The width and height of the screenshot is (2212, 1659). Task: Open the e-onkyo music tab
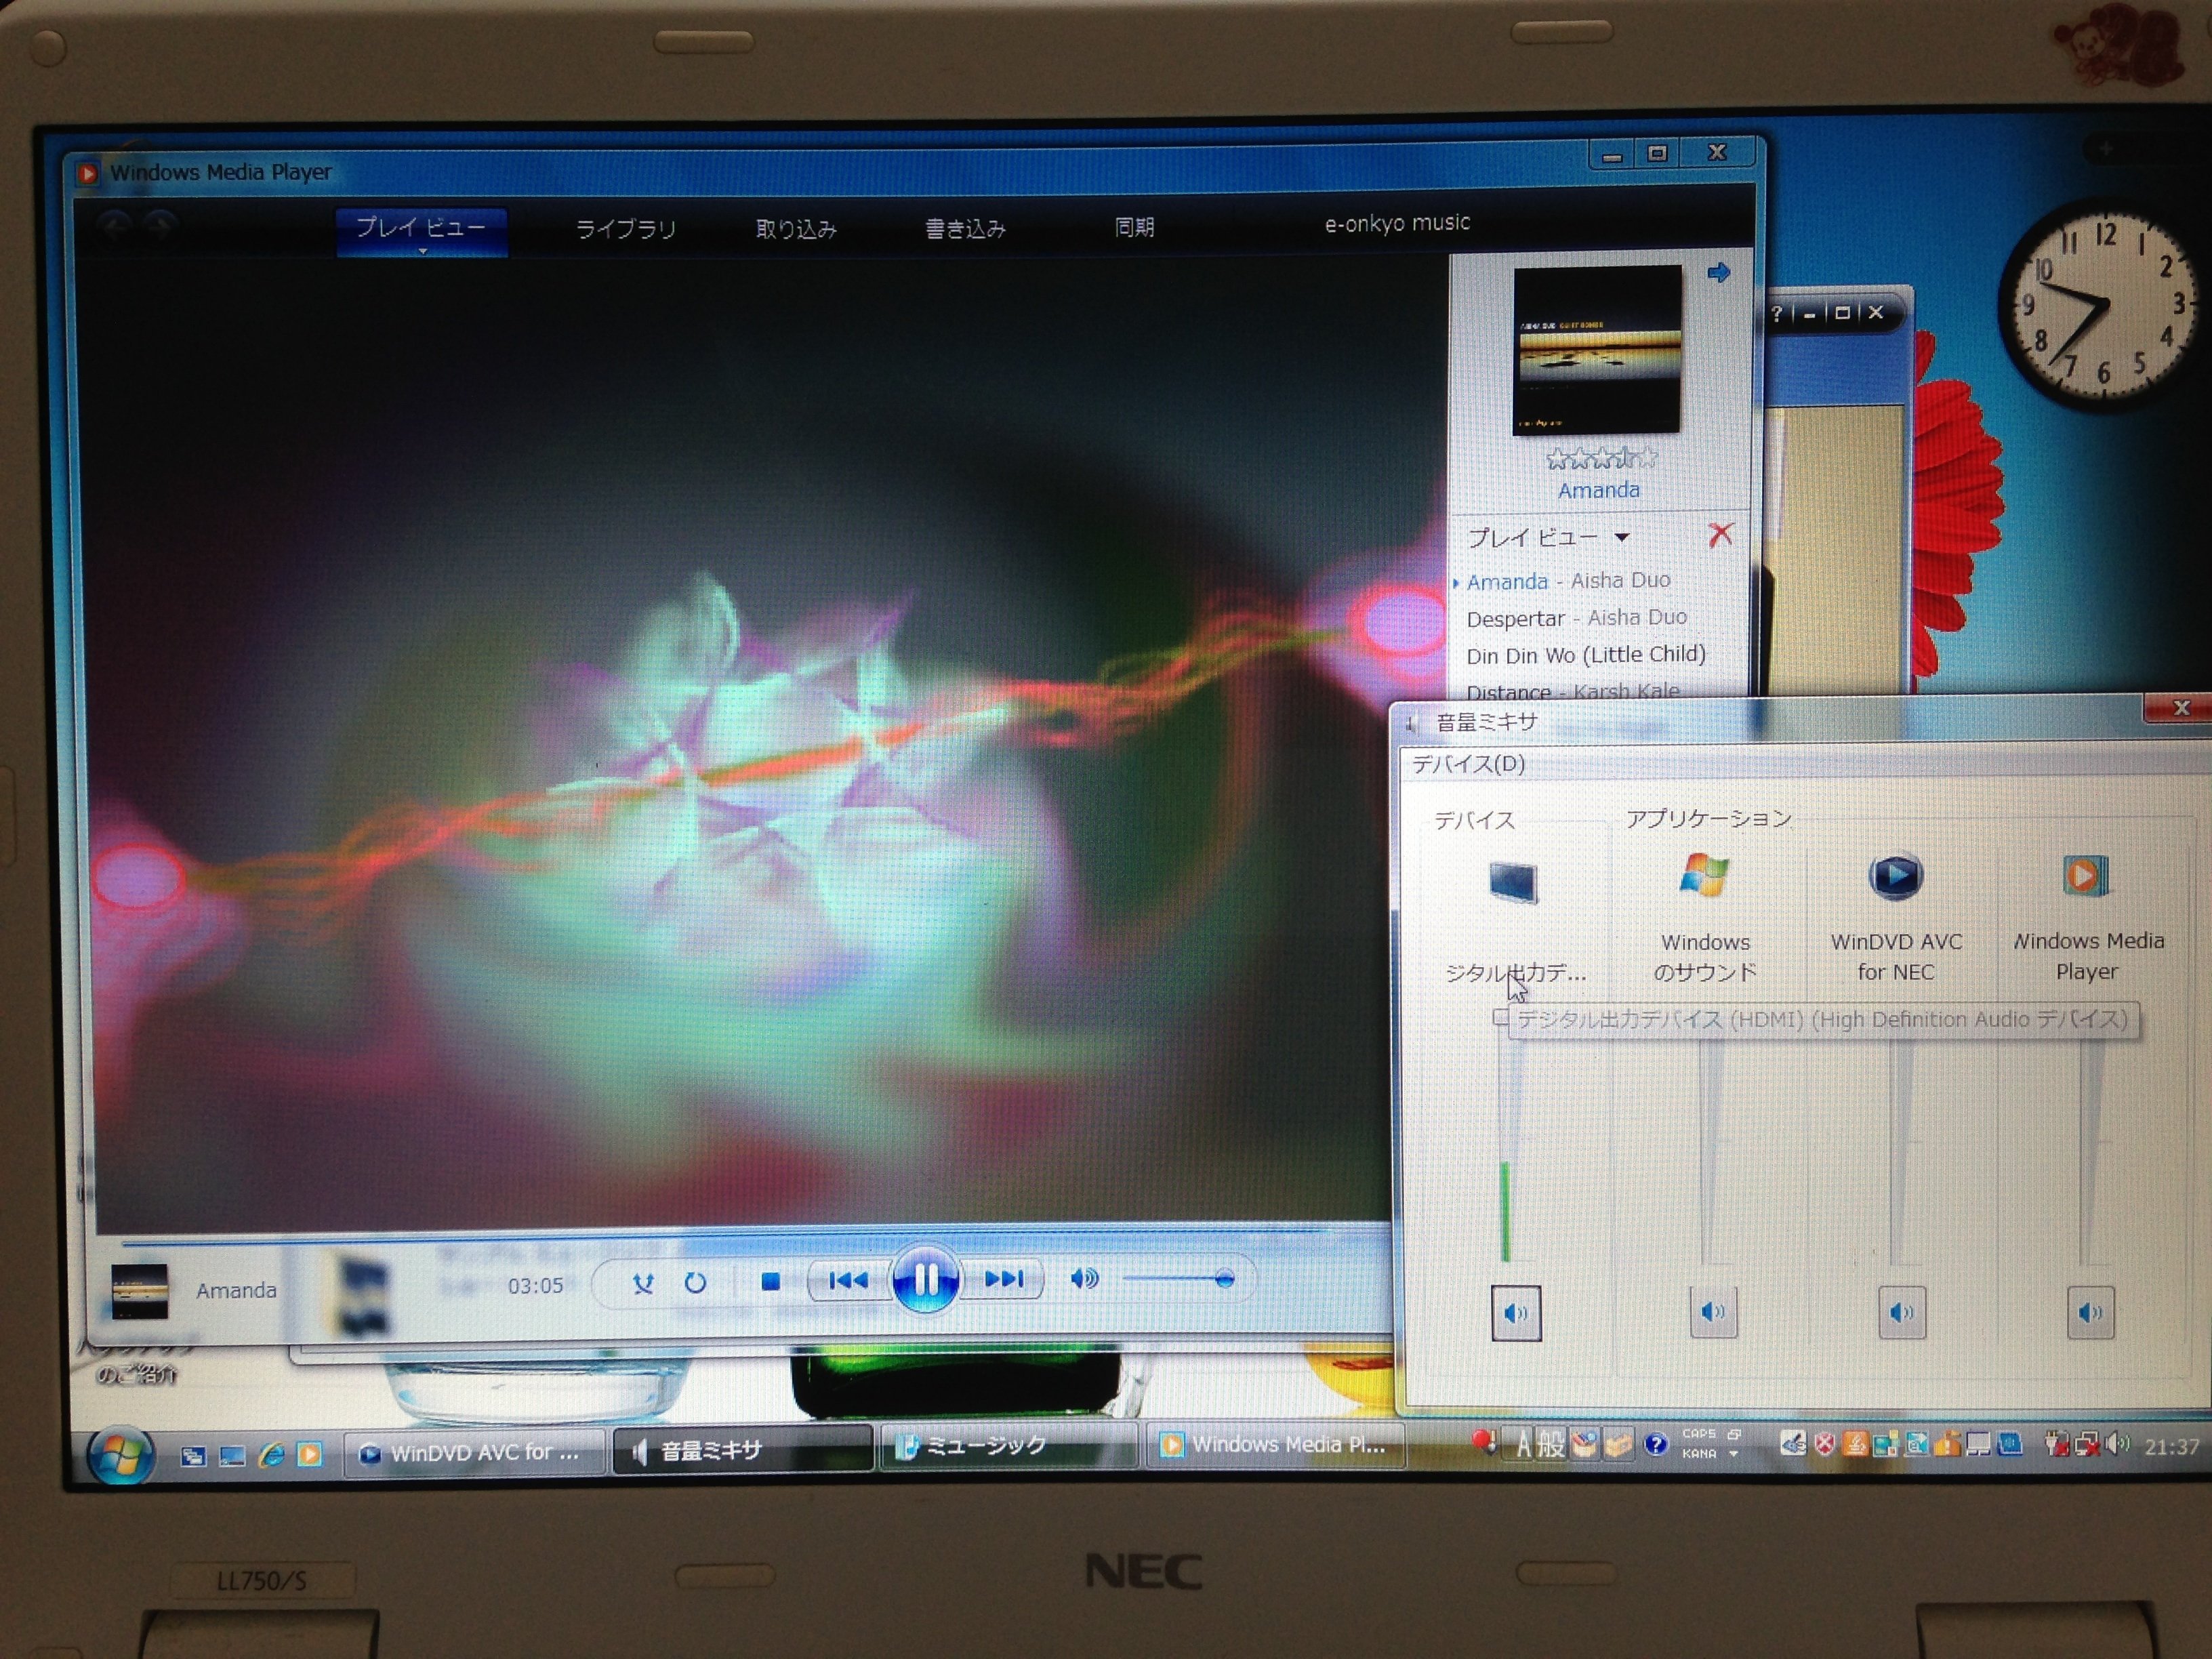click(1397, 223)
